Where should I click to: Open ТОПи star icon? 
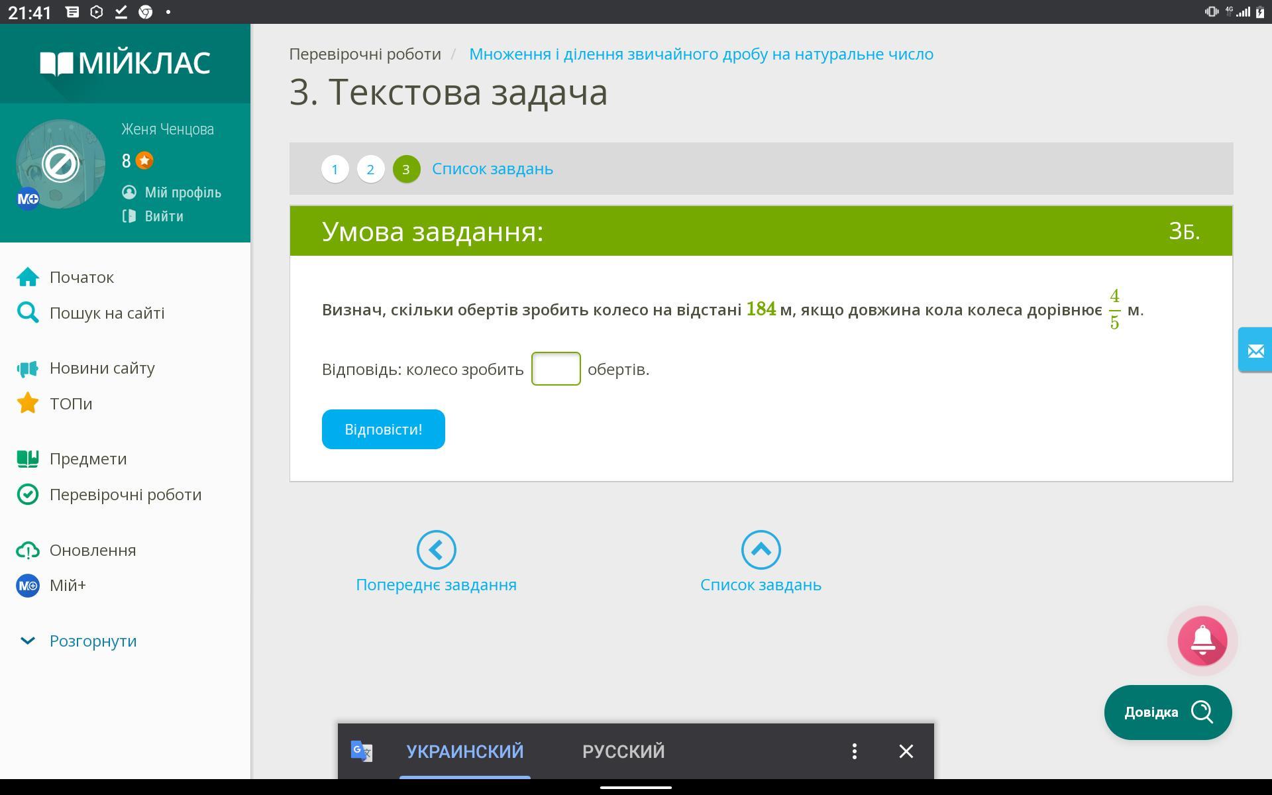click(28, 403)
